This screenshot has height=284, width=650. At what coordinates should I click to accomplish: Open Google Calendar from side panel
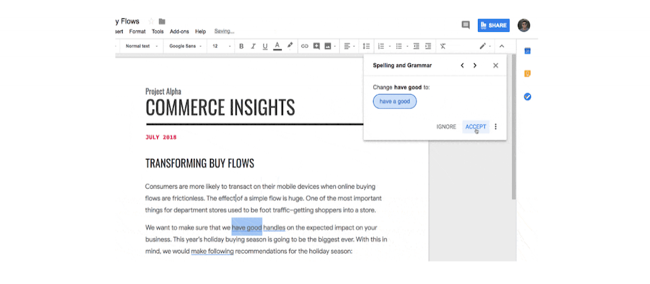click(527, 51)
